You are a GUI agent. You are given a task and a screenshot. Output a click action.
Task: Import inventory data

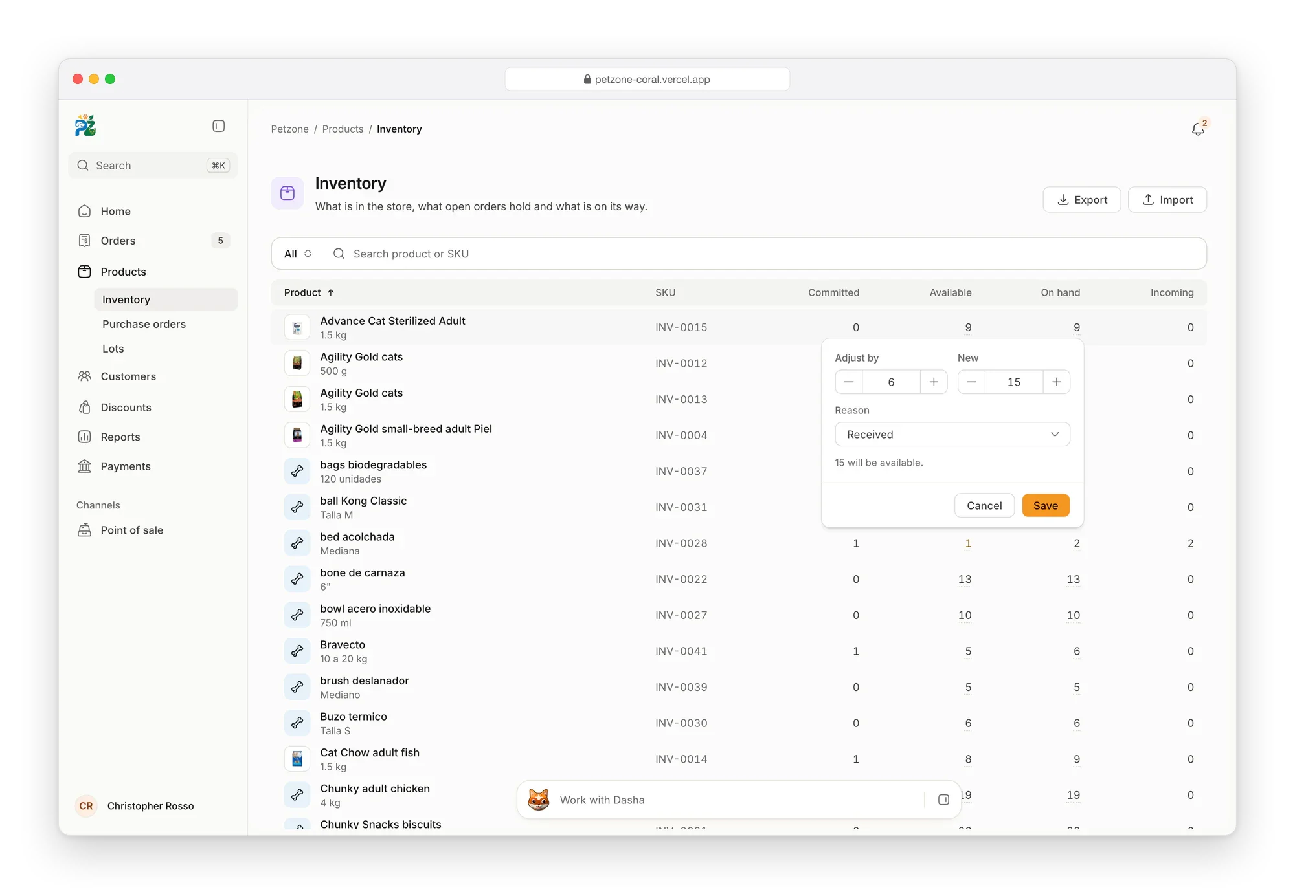1167,200
